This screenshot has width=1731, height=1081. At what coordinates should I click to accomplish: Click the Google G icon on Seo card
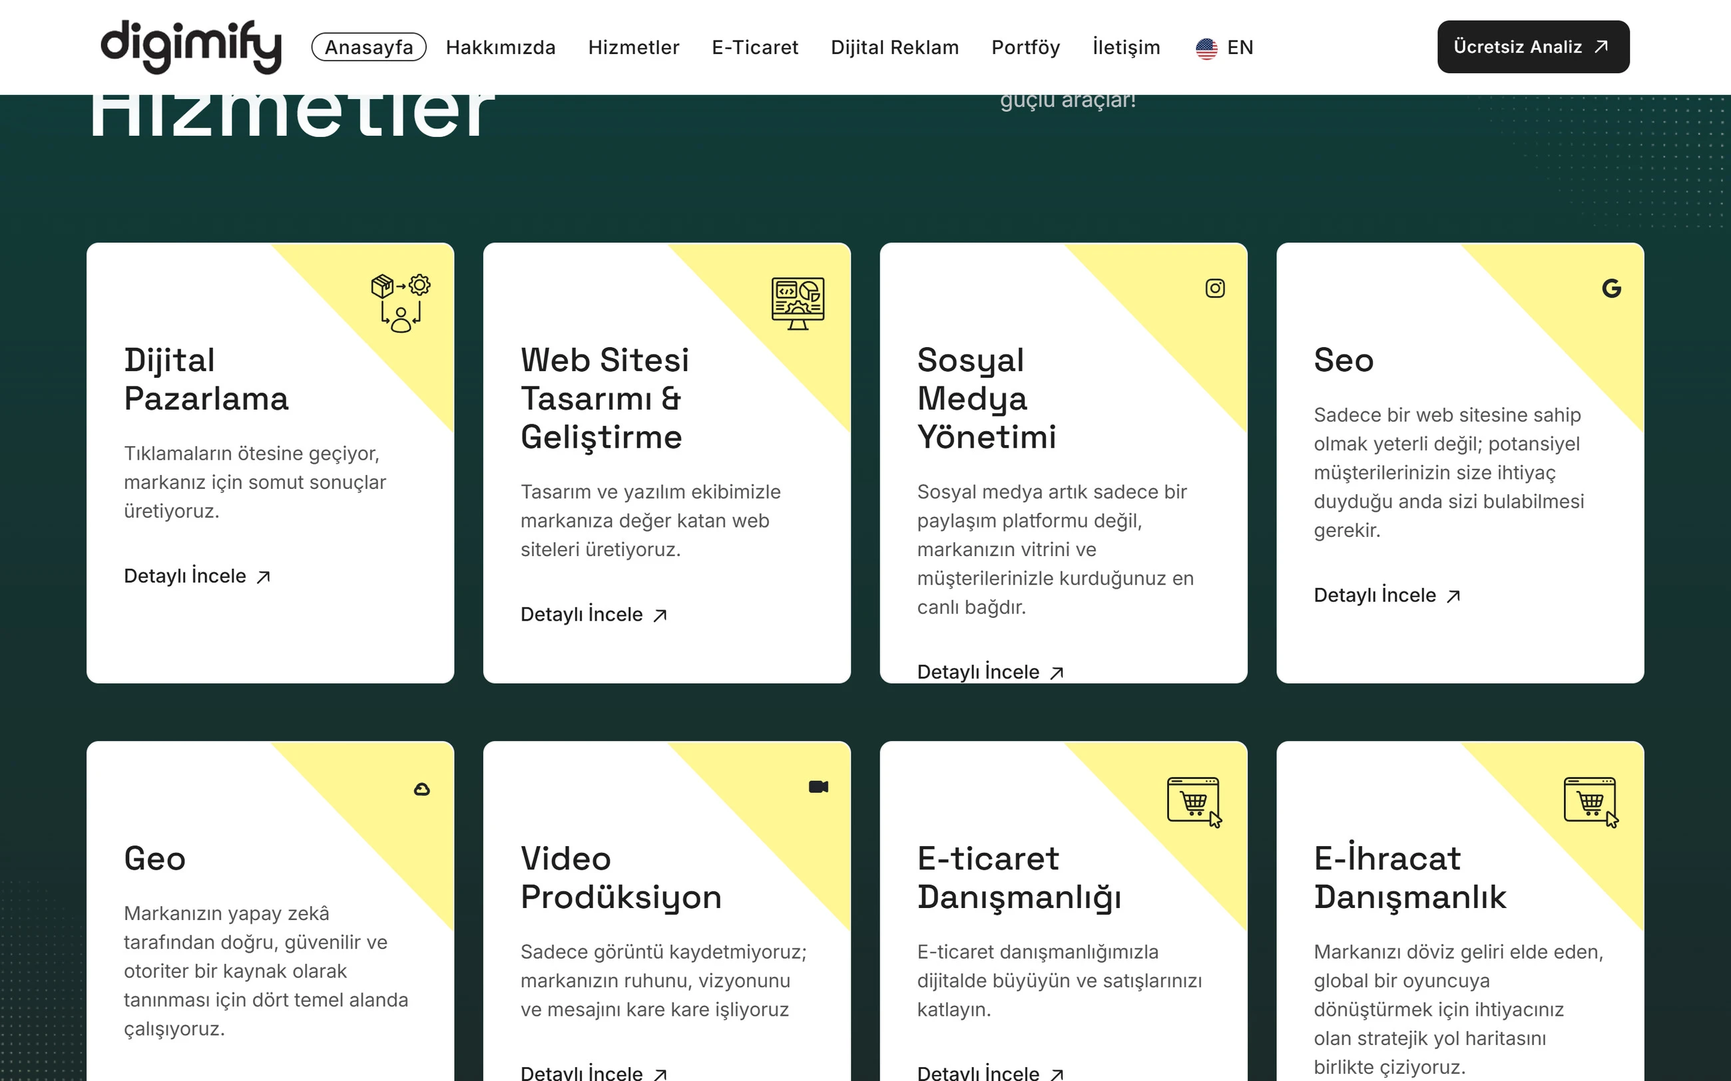tap(1611, 288)
